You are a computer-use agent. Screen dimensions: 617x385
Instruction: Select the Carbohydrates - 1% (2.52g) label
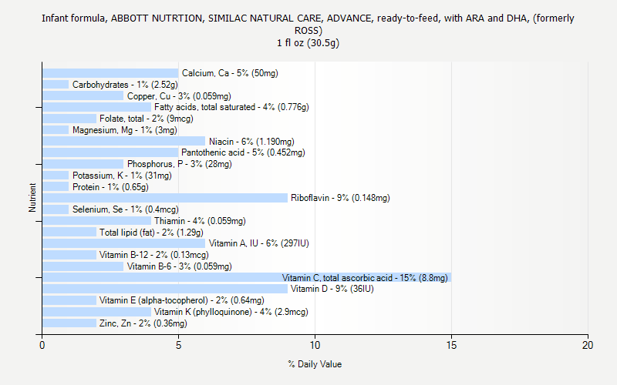pyautogui.click(x=125, y=85)
